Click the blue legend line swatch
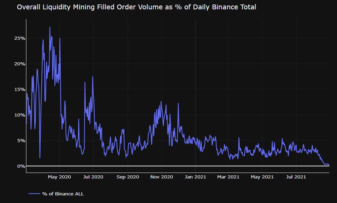This screenshot has height=203, width=337. 34,194
